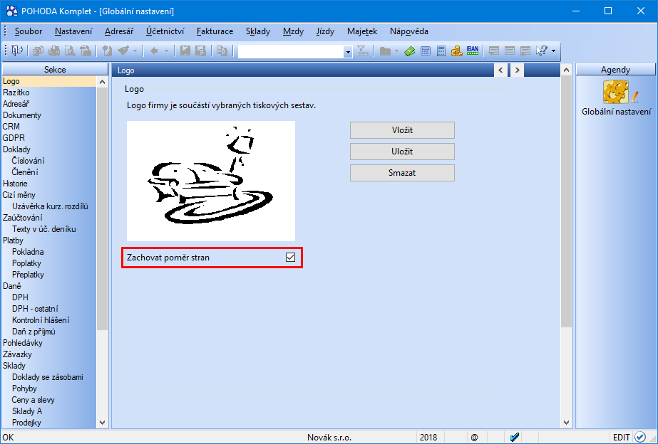Go to next section with right chevron
Viewport: 658px width, 444px height.
coord(517,70)
